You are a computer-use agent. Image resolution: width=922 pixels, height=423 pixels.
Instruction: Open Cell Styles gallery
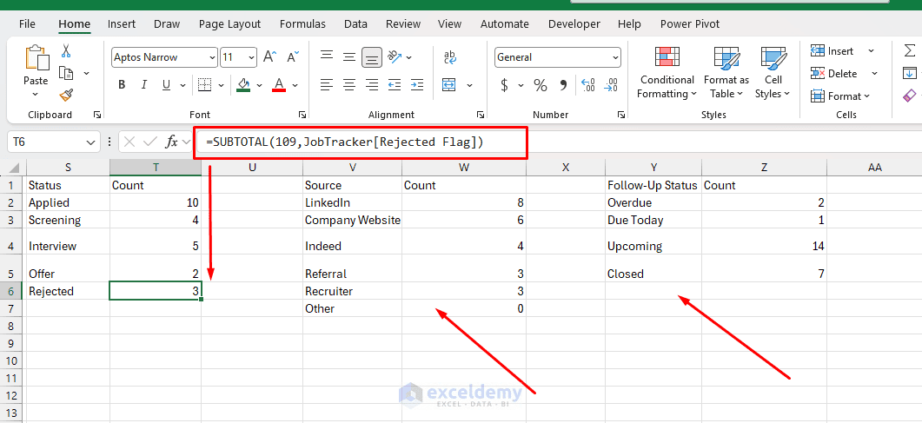tap(773, 73)
